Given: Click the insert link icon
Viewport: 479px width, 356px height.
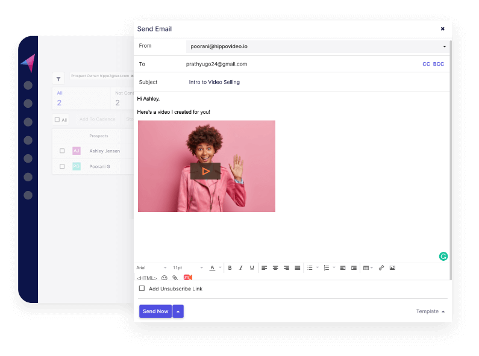Looking at the screenshot, I should (381, 268).
